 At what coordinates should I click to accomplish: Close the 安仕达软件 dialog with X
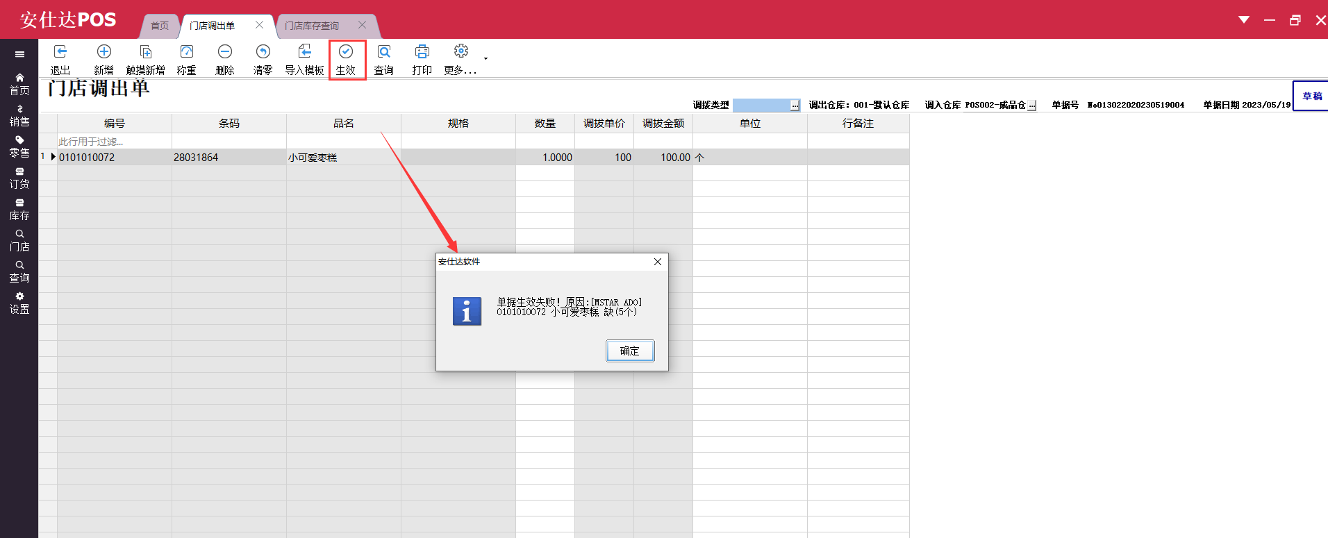658,262
